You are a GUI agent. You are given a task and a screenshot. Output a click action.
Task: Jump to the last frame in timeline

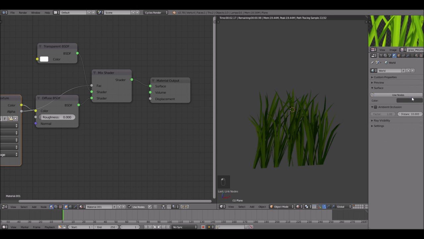168,227
